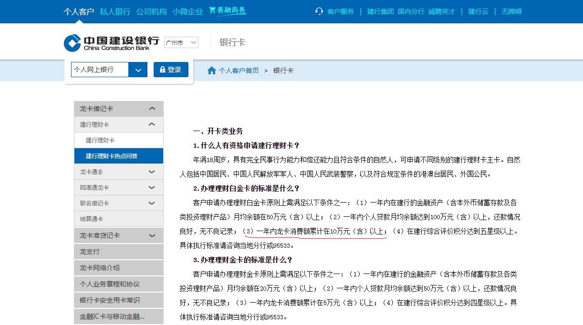Click the 登录 button
This screenshot has width=583, height=325.
171,70
